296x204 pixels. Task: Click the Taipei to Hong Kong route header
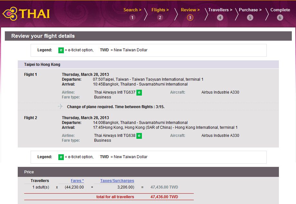click(42, 65)
